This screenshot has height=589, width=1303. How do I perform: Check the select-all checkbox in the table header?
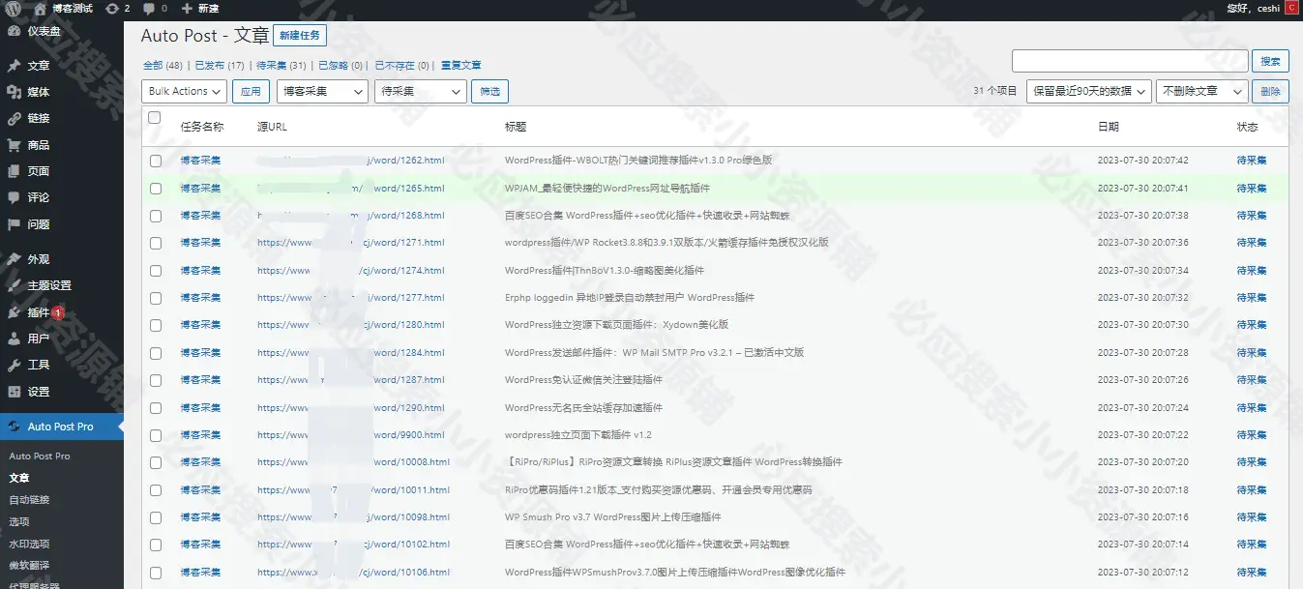click(155, 116)
